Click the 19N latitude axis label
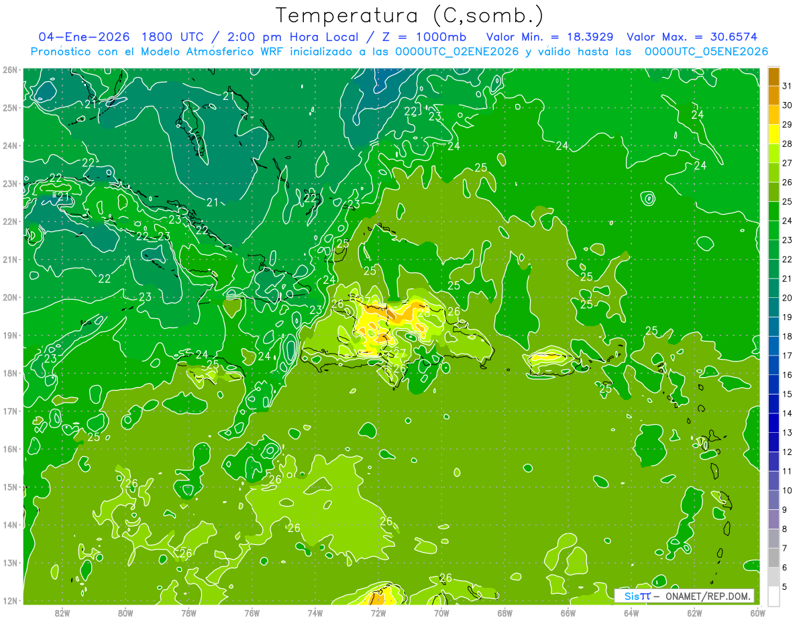The height and width of the screenshot is (622, 805). click(9, 335)
